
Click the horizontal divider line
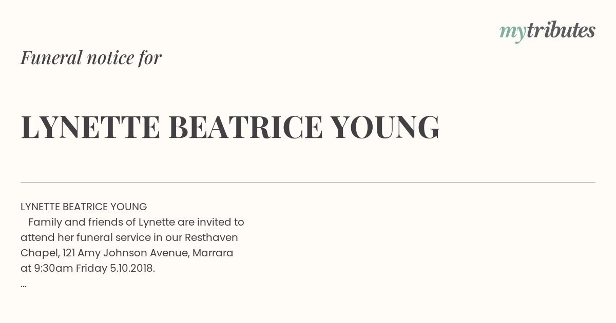click(308, 182)
